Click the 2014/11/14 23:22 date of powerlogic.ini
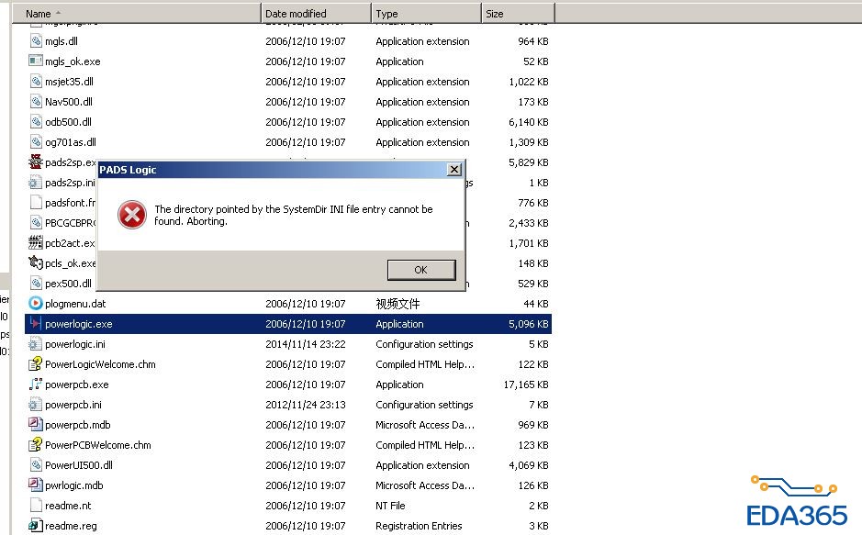862x535 pixels. [306, 344]
